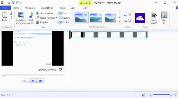Share the movie to OneDrive cloud
This screenshot has width=178, height=98.
140,18
